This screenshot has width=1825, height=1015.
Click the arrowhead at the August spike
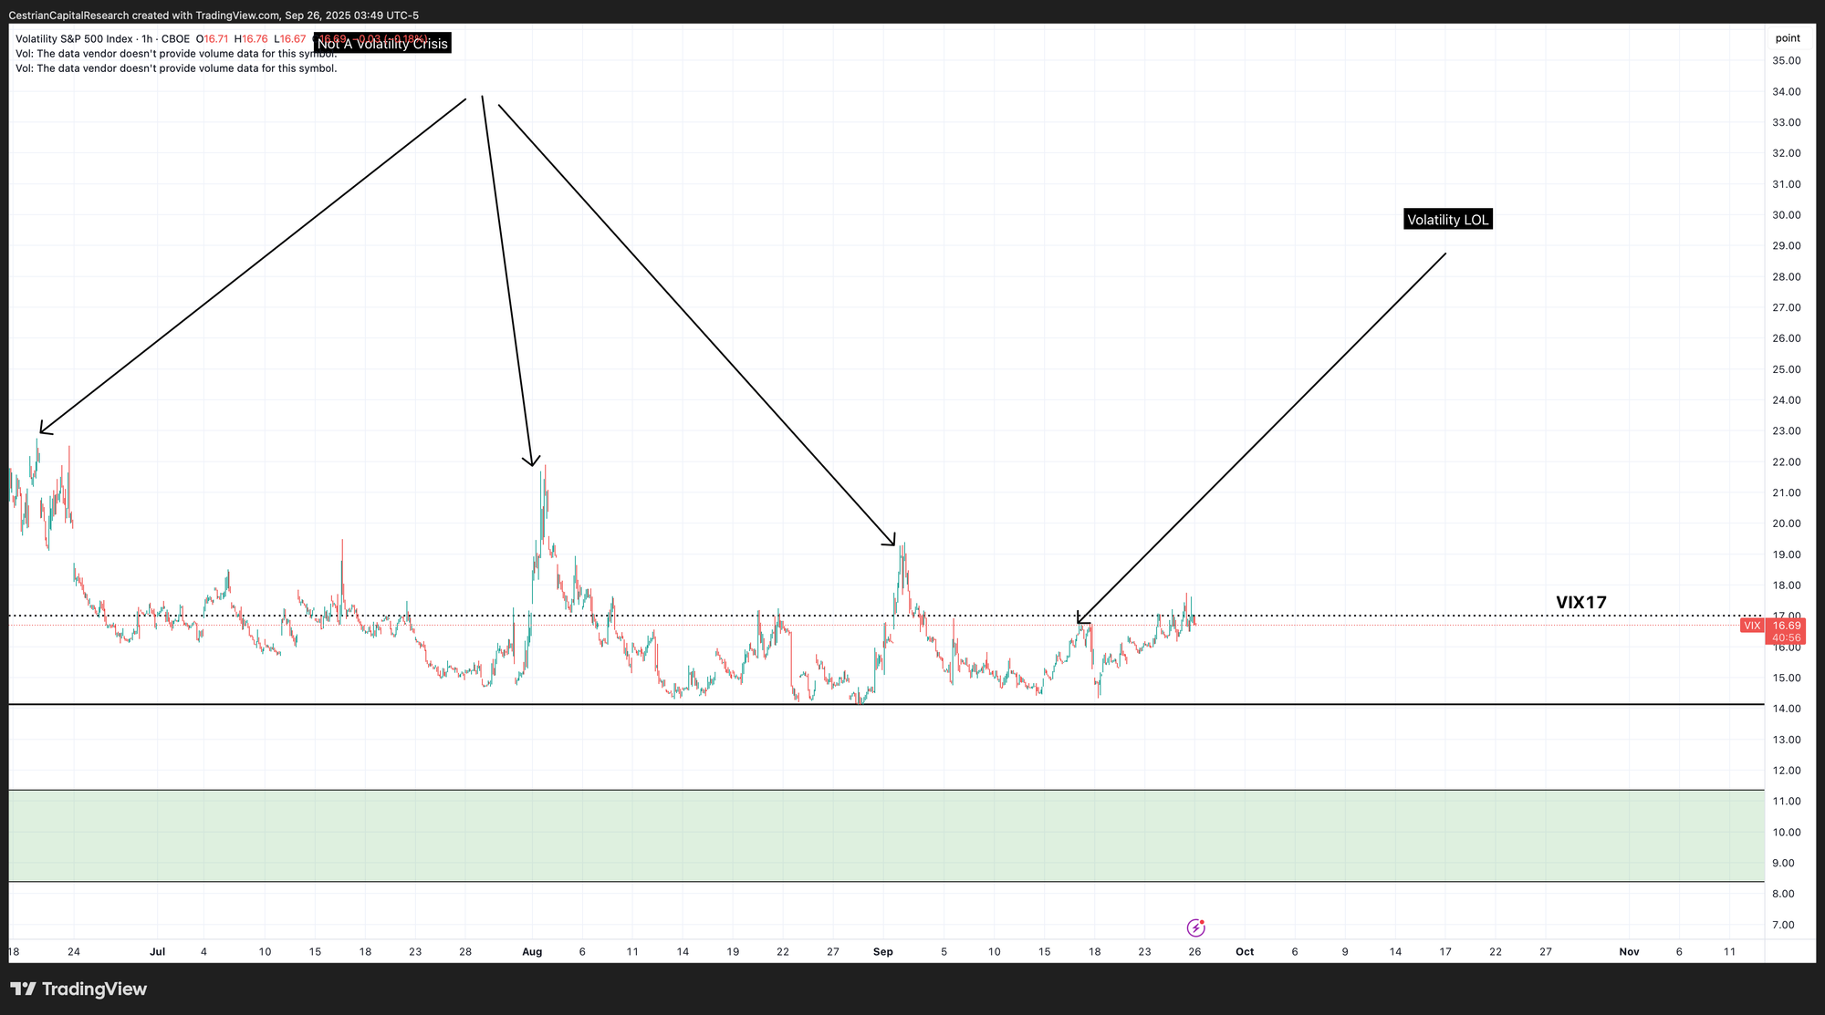(533, 464)
